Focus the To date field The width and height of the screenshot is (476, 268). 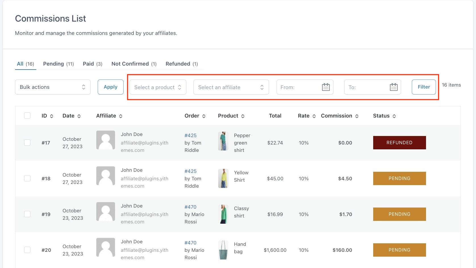pos(373,87)
